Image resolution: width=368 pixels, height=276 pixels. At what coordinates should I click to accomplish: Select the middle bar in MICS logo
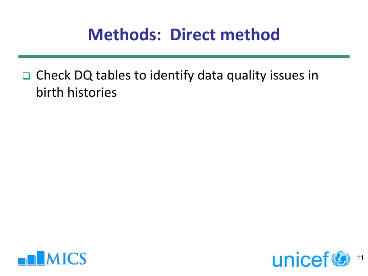click(x=32, y=260)
